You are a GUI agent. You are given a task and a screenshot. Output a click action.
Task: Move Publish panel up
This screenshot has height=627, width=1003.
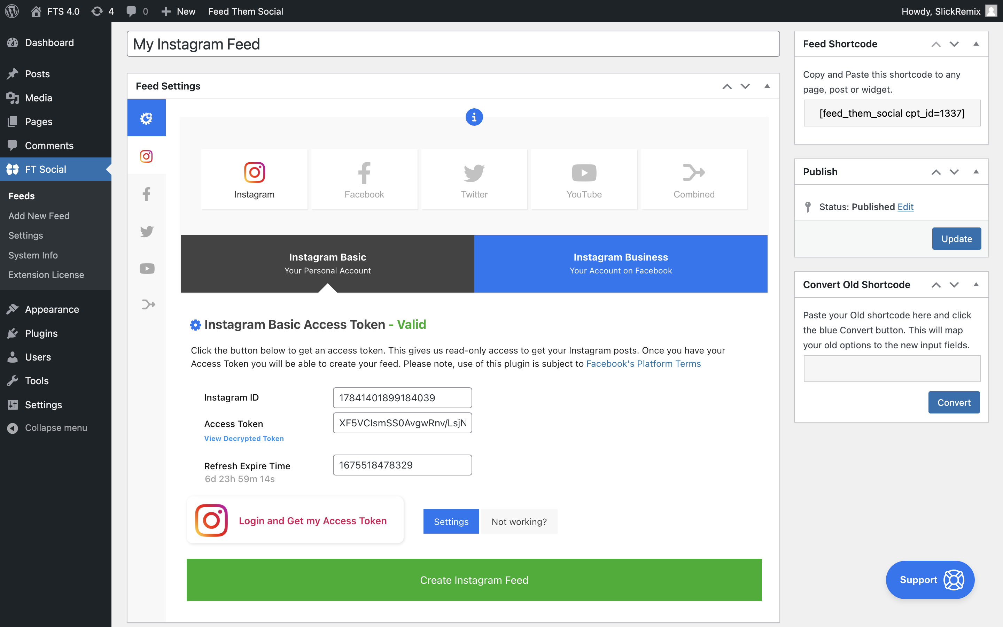click(936, 172)
